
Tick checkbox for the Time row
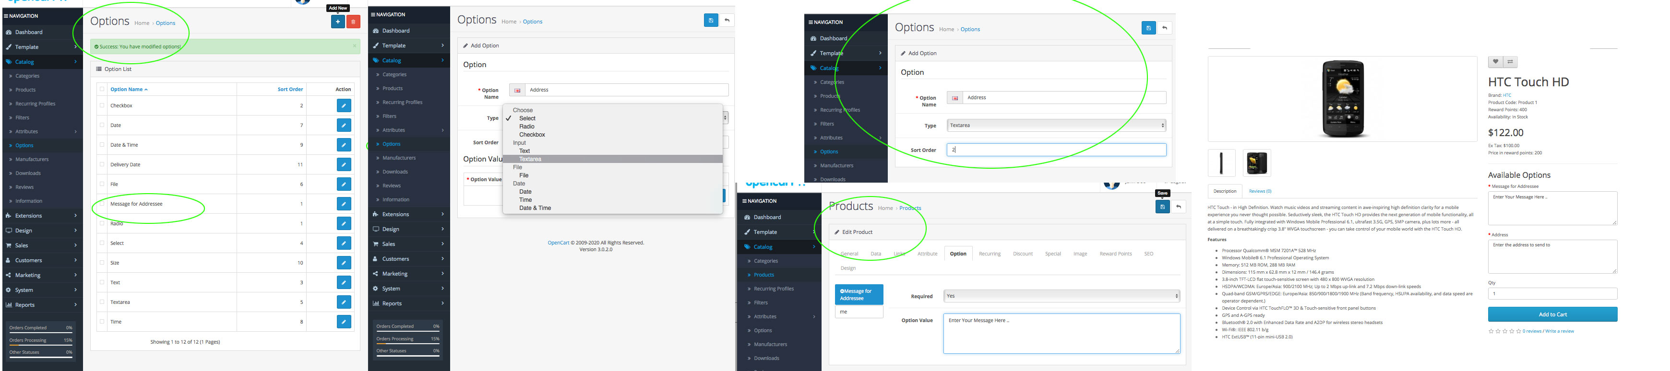pos(102,322)
